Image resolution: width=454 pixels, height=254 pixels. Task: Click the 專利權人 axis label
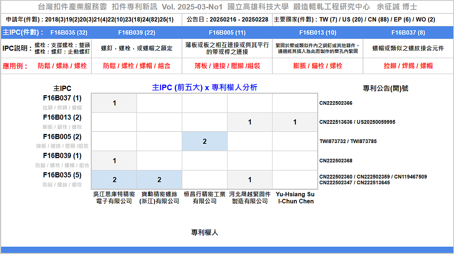tap(205, 232)
